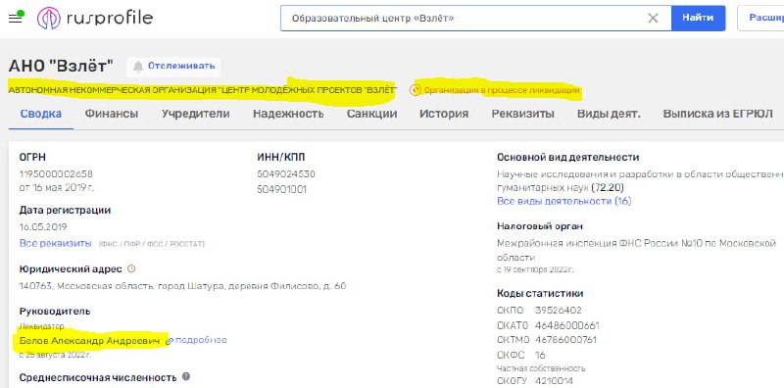Open the Учредители tab

point(195,114)
